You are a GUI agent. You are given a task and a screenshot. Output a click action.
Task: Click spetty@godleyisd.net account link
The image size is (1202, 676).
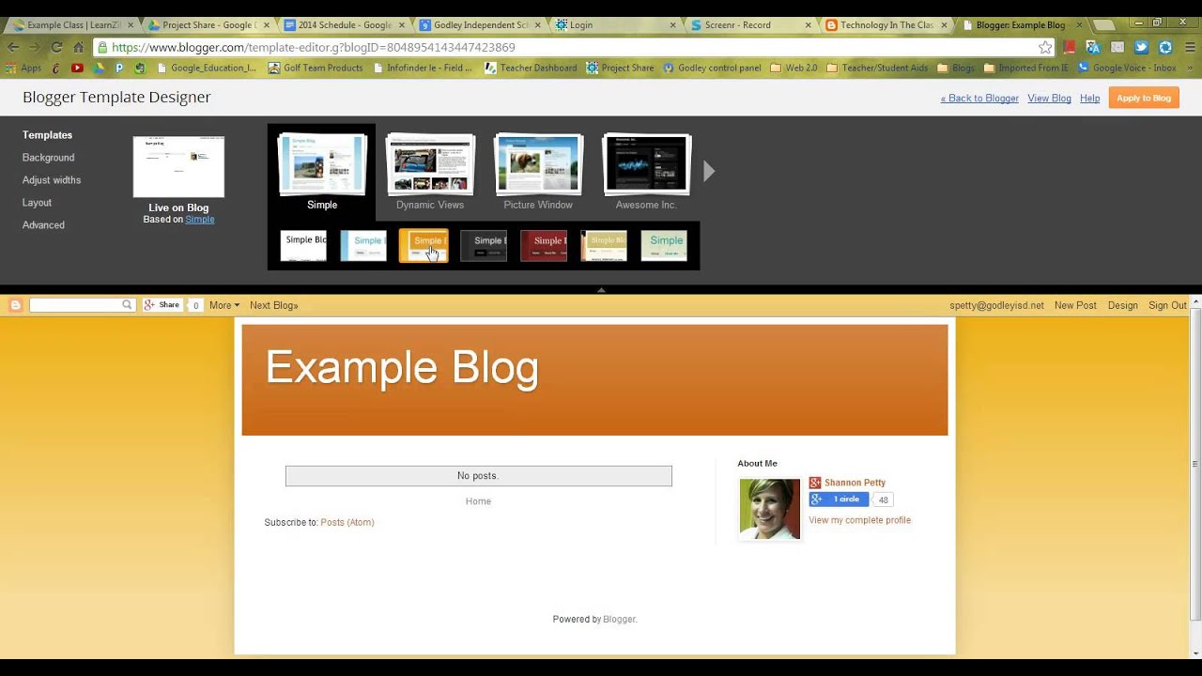(x=996, y=305)
